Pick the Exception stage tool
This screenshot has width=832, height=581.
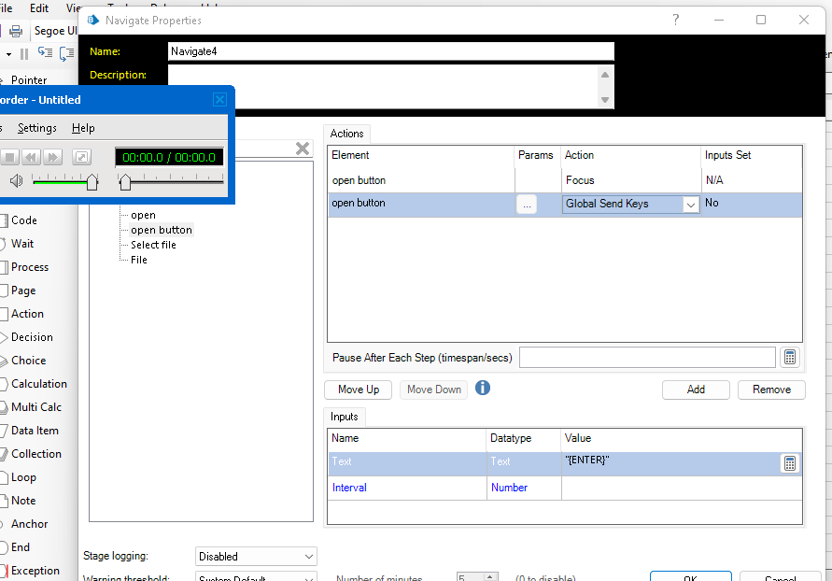(35, 571)
